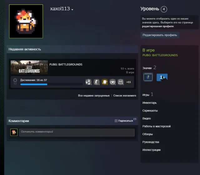Viewport: 200px width, 175px height.
Task: Open 'Все недавно запущенные' link
Action: point(94,95)
